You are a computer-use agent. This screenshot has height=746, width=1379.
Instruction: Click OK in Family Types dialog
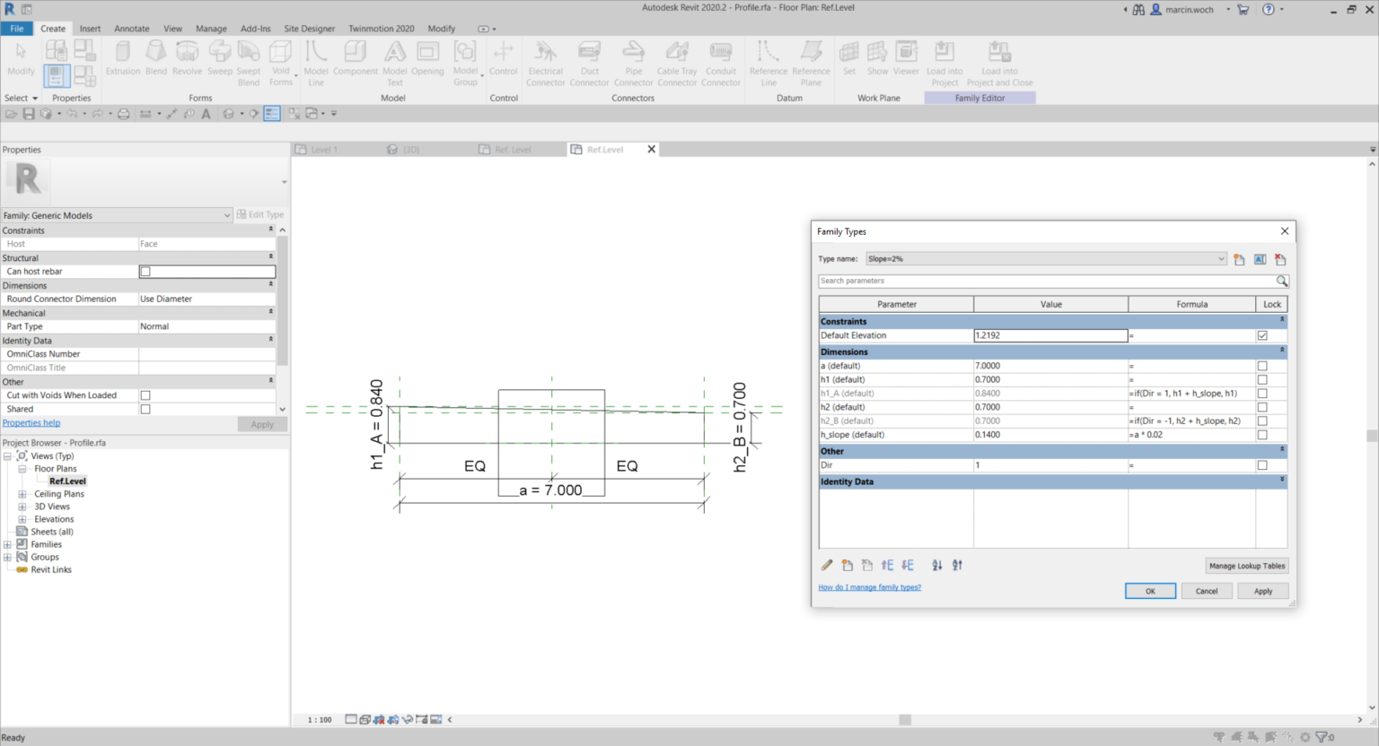click(1150, 591)
